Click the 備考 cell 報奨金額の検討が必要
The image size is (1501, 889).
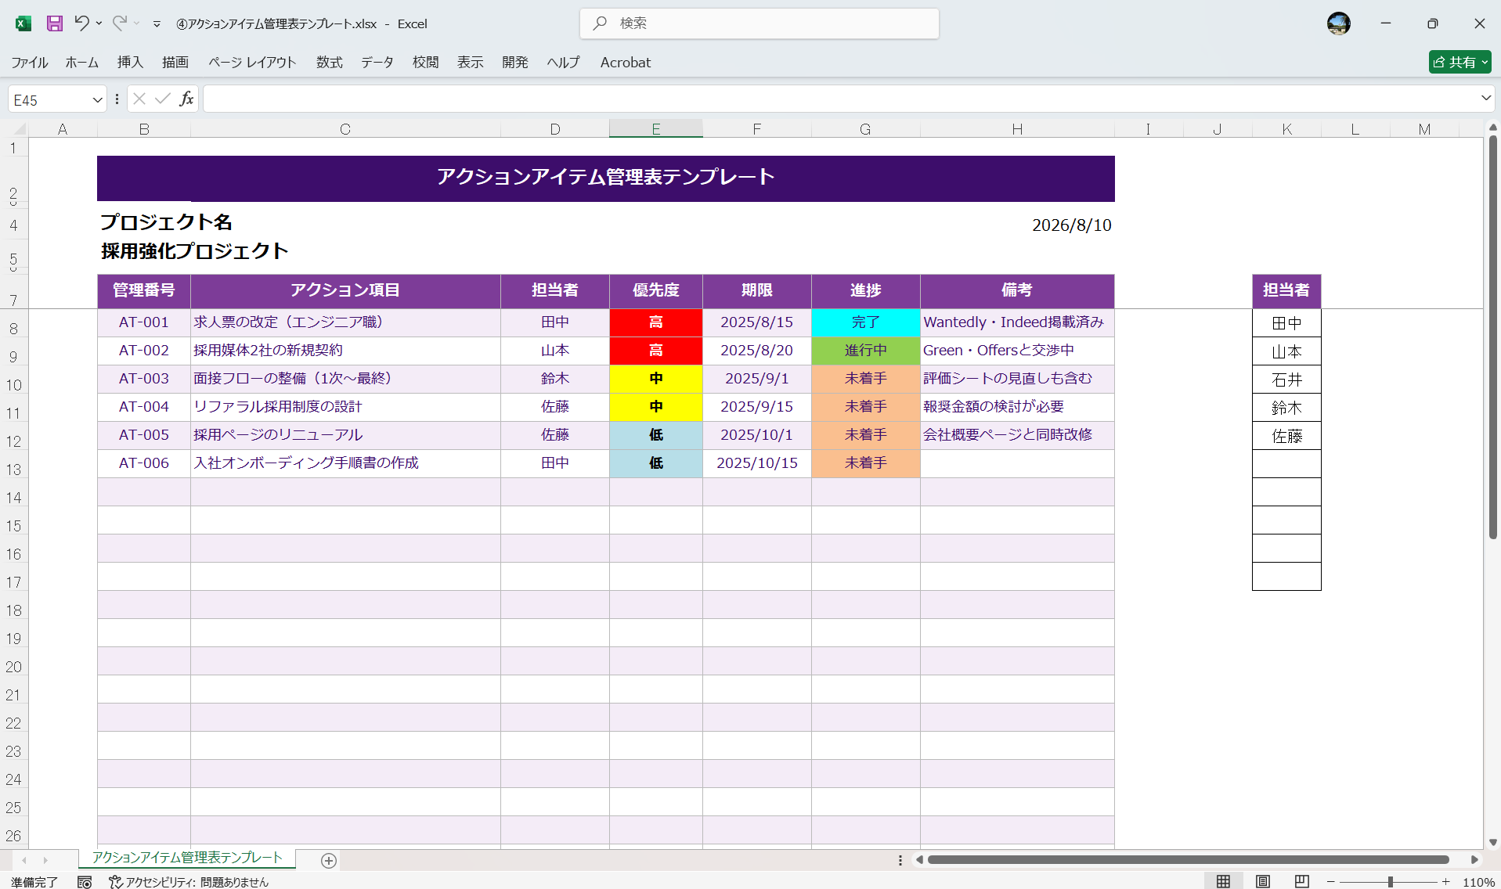click(1017, 407)
